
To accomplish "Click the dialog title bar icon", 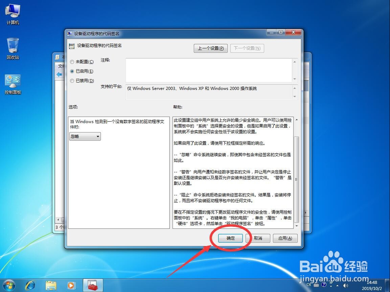I will tap(70, 34).
